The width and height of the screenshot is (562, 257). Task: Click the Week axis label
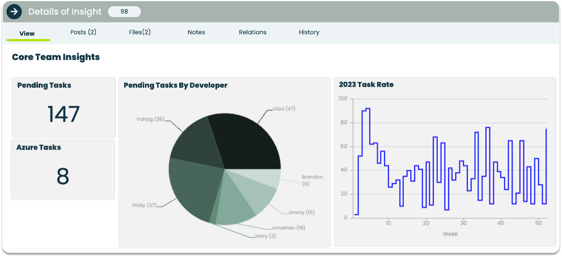450,234
